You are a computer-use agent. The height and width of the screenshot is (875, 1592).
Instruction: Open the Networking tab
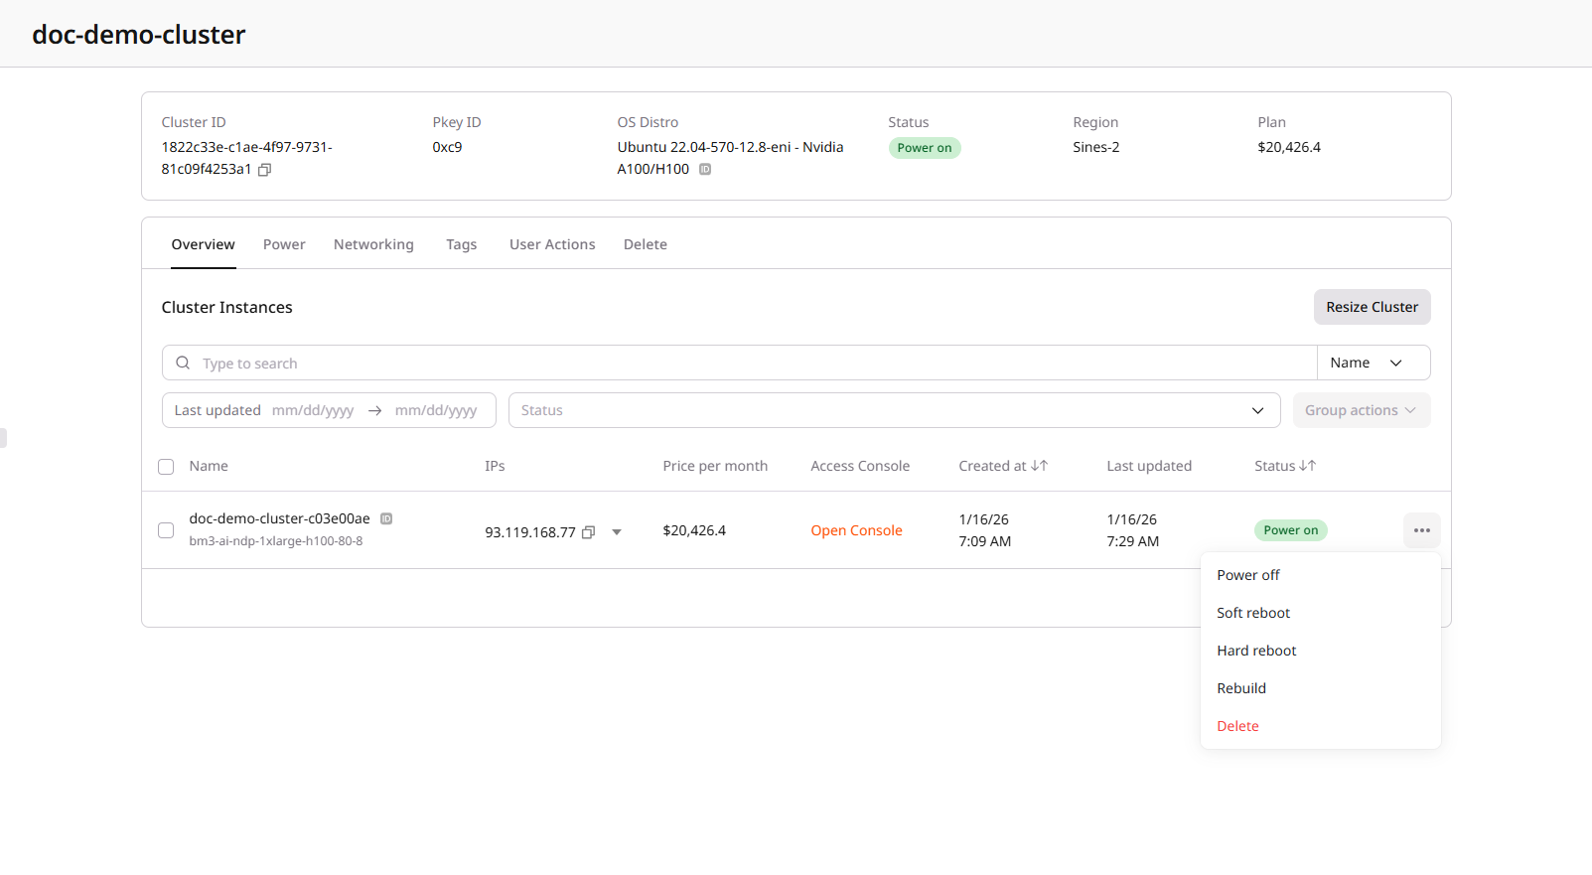click(373, 244)
